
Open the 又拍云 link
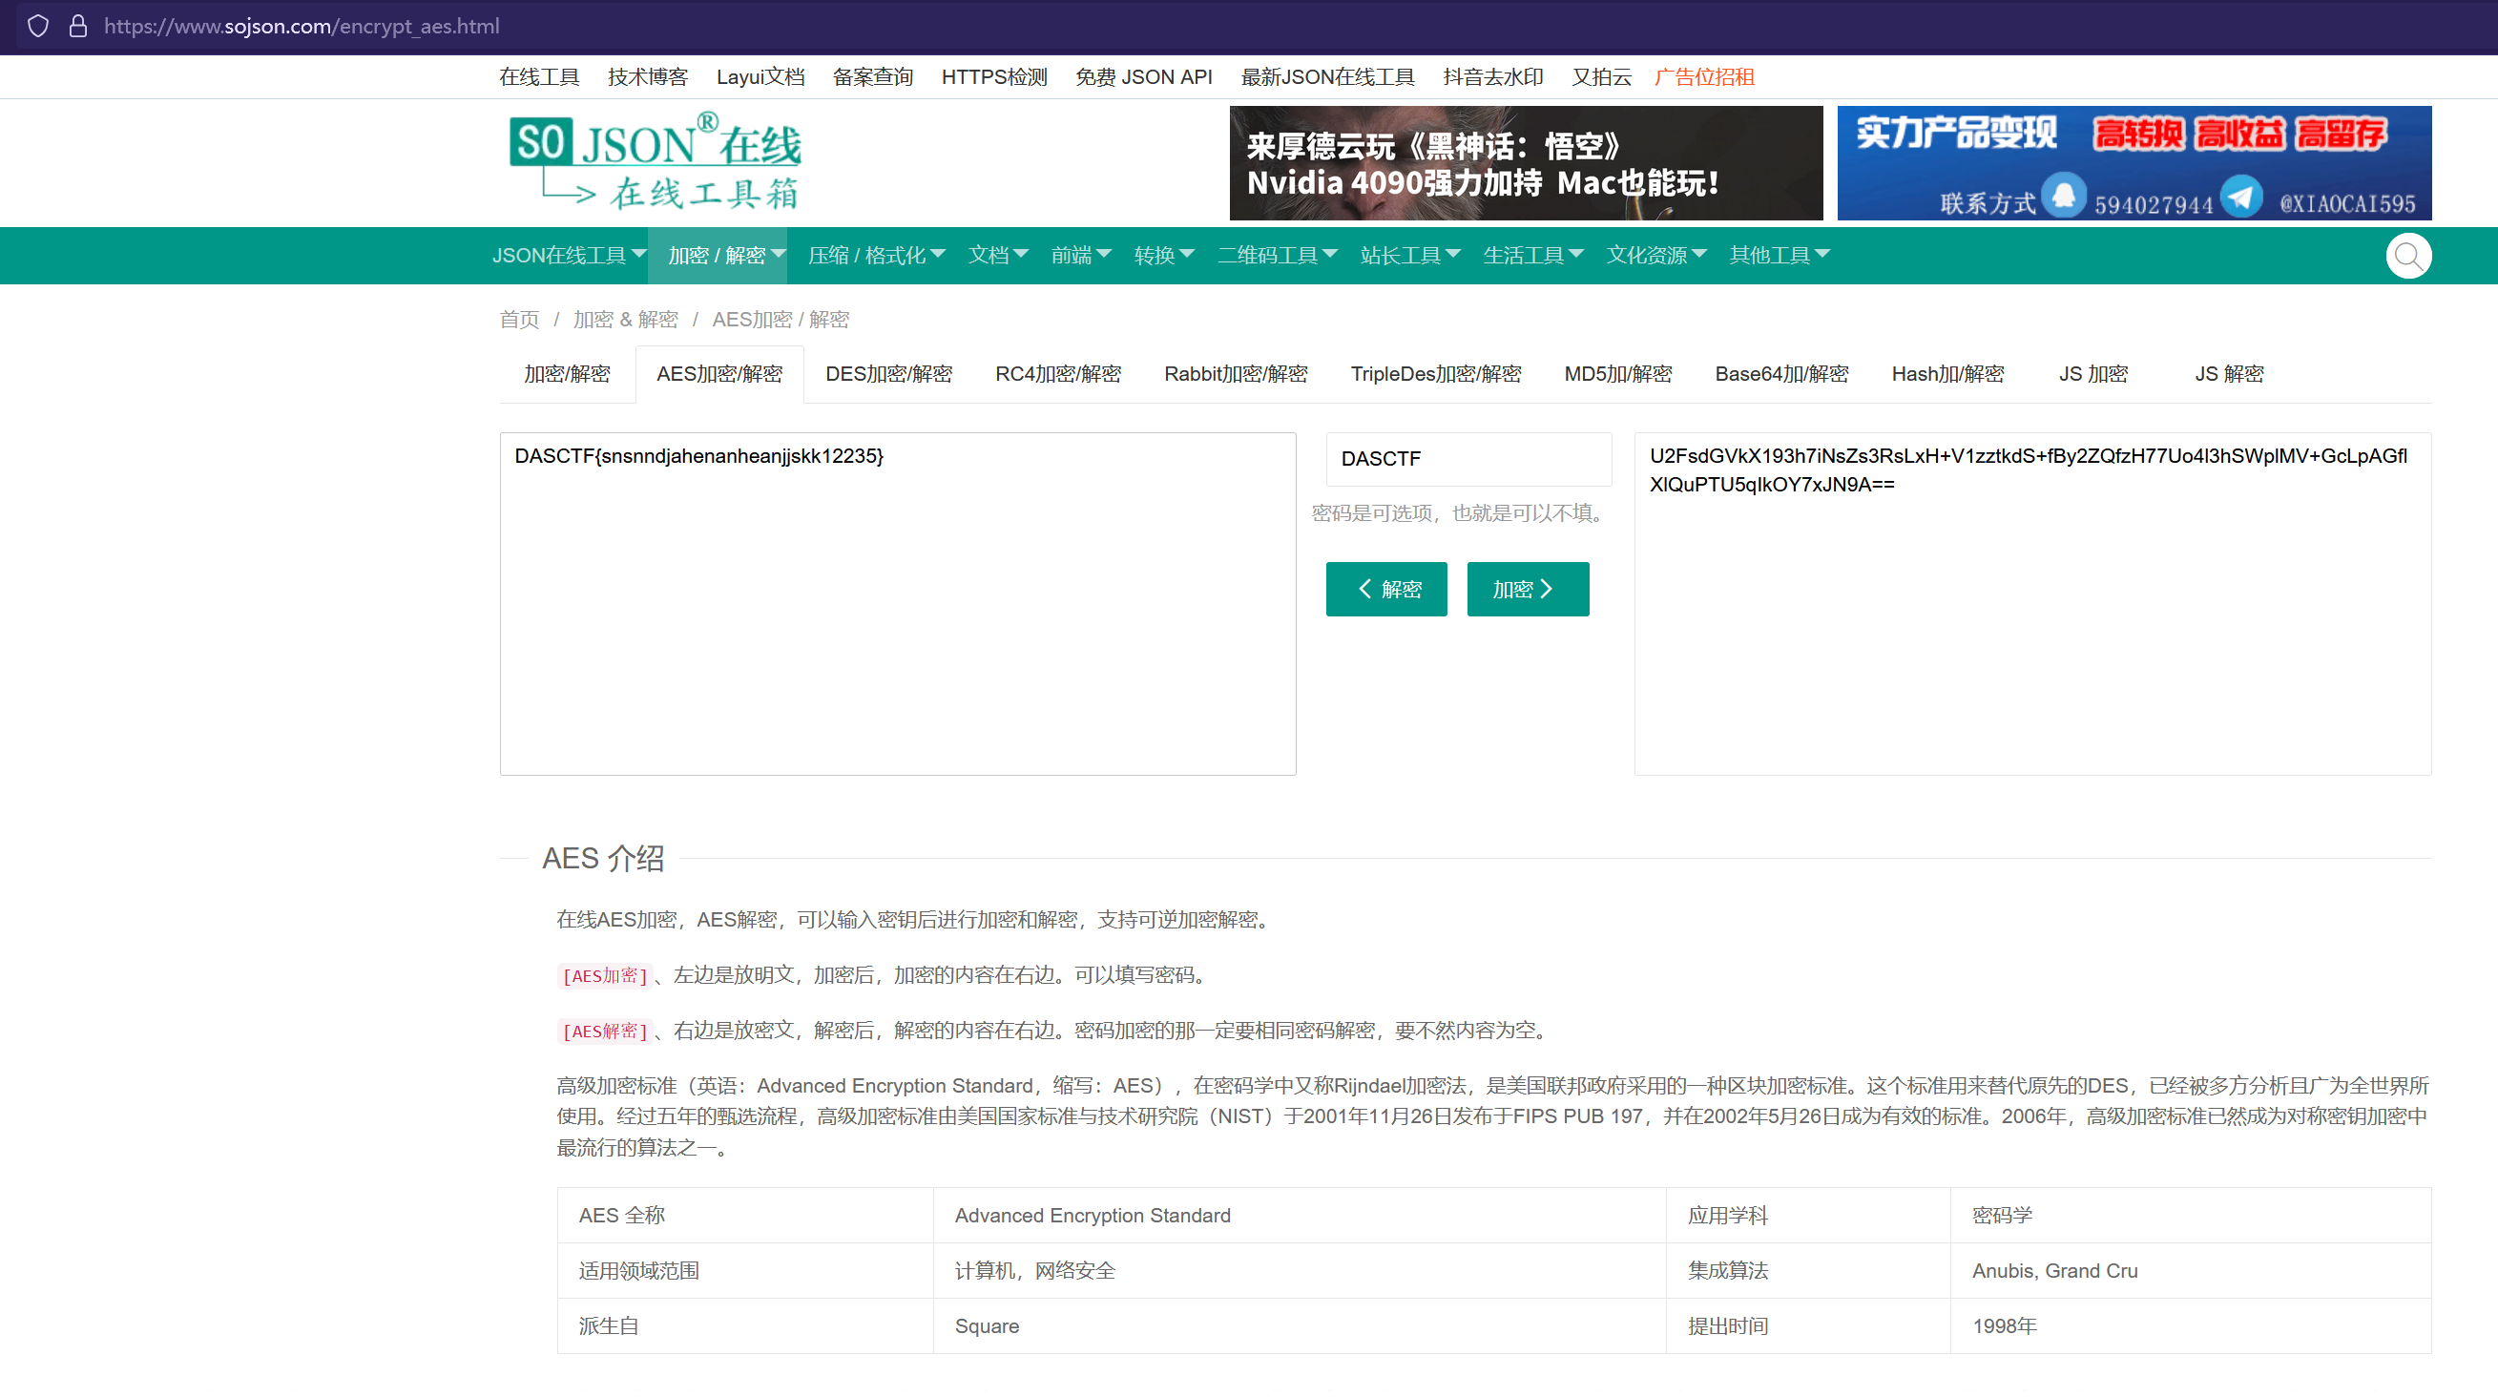click(1602, 77)
